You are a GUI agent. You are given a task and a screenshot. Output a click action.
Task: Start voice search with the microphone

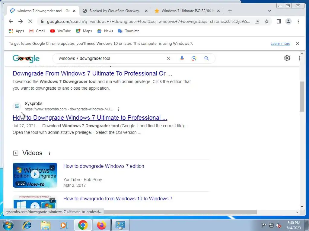182,58
